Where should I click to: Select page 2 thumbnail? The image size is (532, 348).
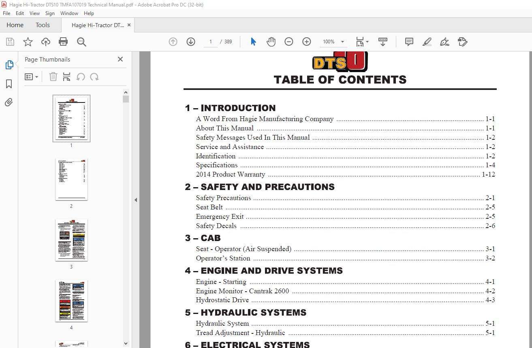[x=71, y=179]
